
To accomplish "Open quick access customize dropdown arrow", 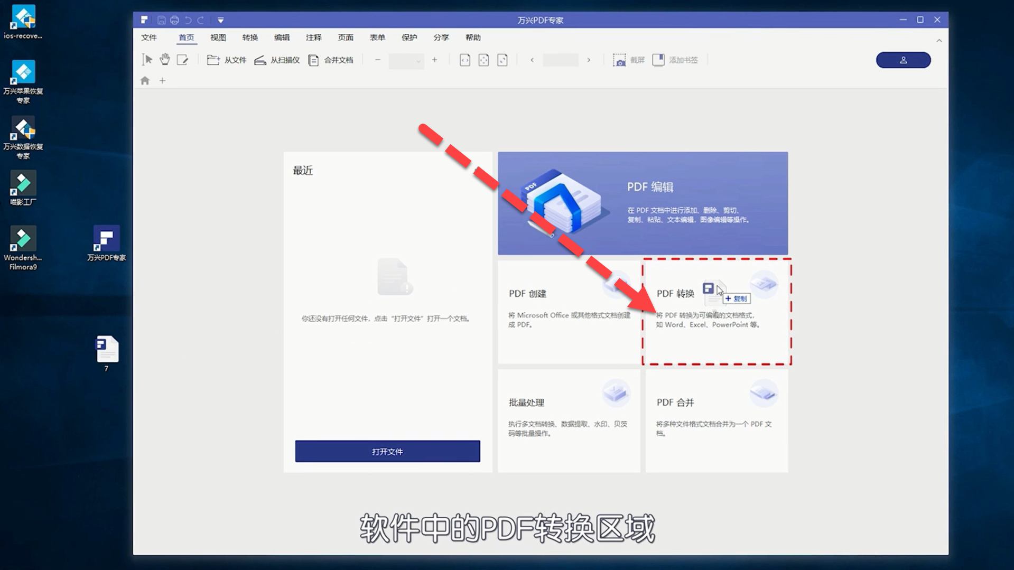I will click(x=221, y=21).
